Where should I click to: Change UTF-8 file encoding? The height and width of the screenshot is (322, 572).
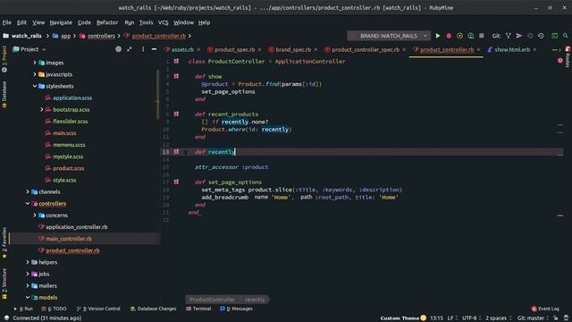coord(472,318)
